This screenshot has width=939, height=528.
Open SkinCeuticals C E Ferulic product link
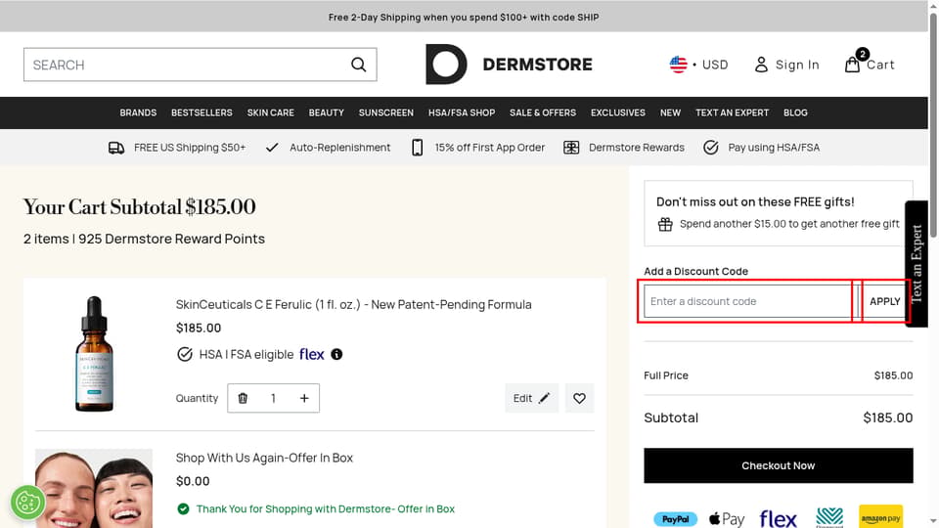[x=353, y=305]
